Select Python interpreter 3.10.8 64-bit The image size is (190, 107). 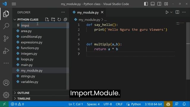[x=153, y=104]
